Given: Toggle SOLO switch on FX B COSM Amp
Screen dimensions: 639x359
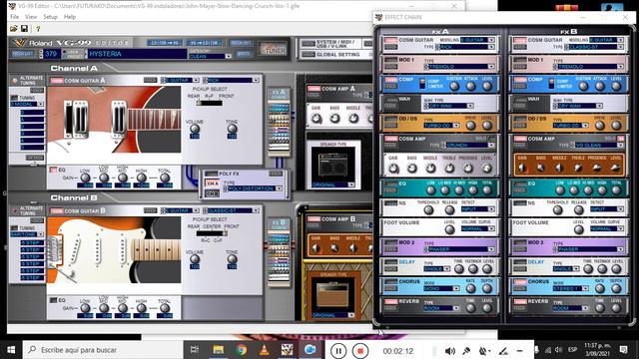Looking at the screenshot, I should pyautogui.click(x=620, y=139).
